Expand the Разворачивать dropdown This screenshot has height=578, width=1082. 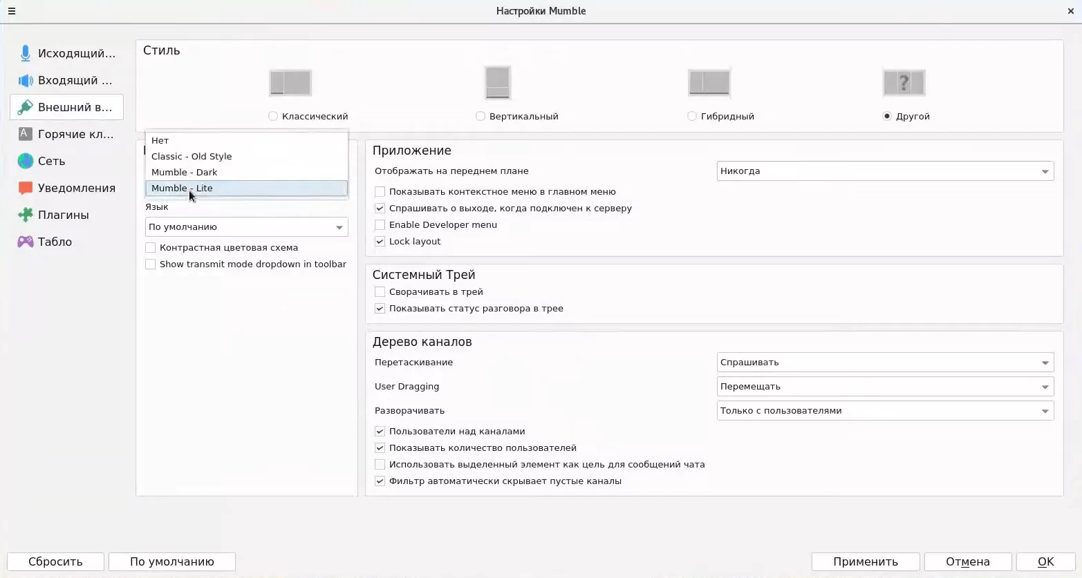(x=885, y=411)
